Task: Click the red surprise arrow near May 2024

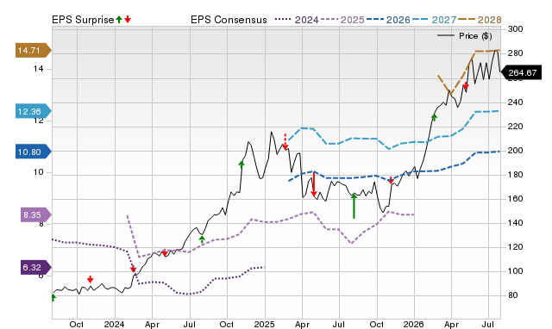Action: click(165, 252)
